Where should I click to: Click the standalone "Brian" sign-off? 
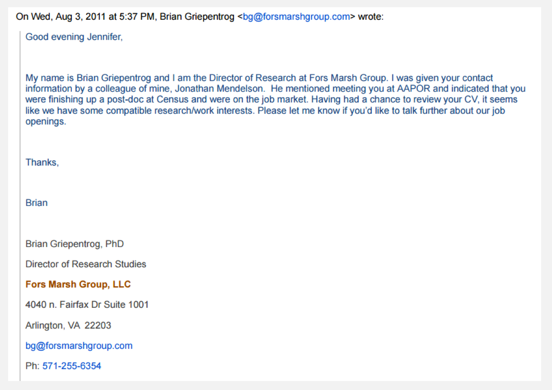coord(37,203)
